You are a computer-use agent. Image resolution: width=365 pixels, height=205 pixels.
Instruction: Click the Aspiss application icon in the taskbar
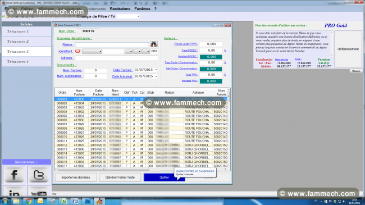tap(99, 201)
